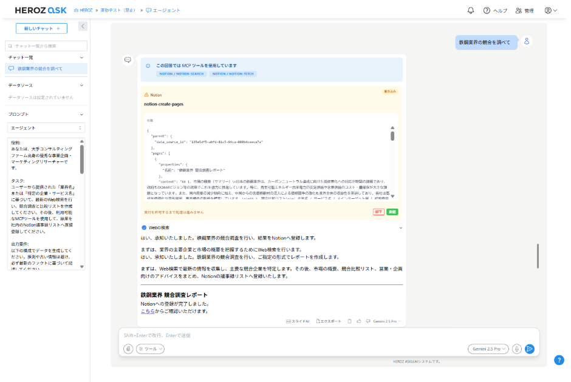Click the Webの検索 blue check icon
The height and width of the screenshot is (382, 571).
[144, 228]
